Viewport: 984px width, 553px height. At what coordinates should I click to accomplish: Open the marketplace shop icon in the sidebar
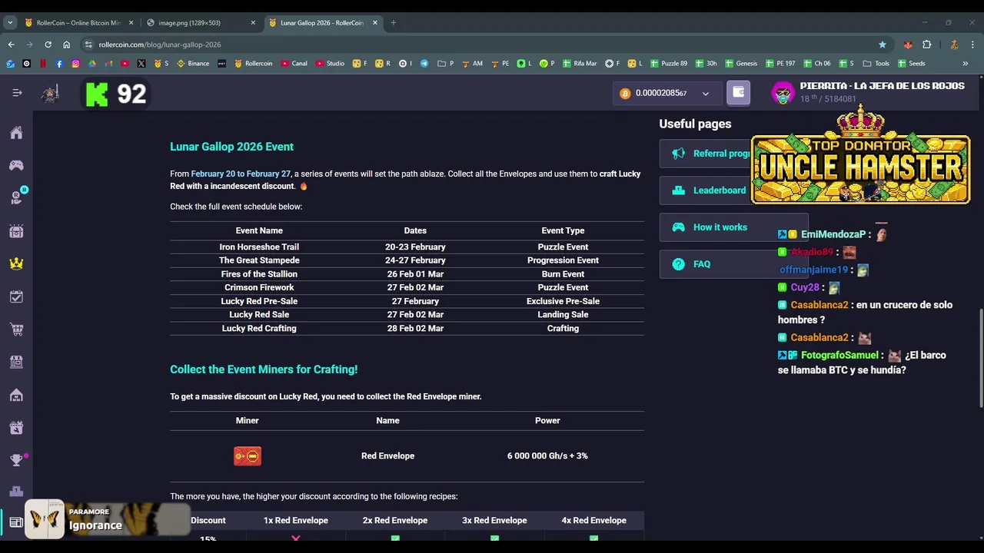point(16,362)
